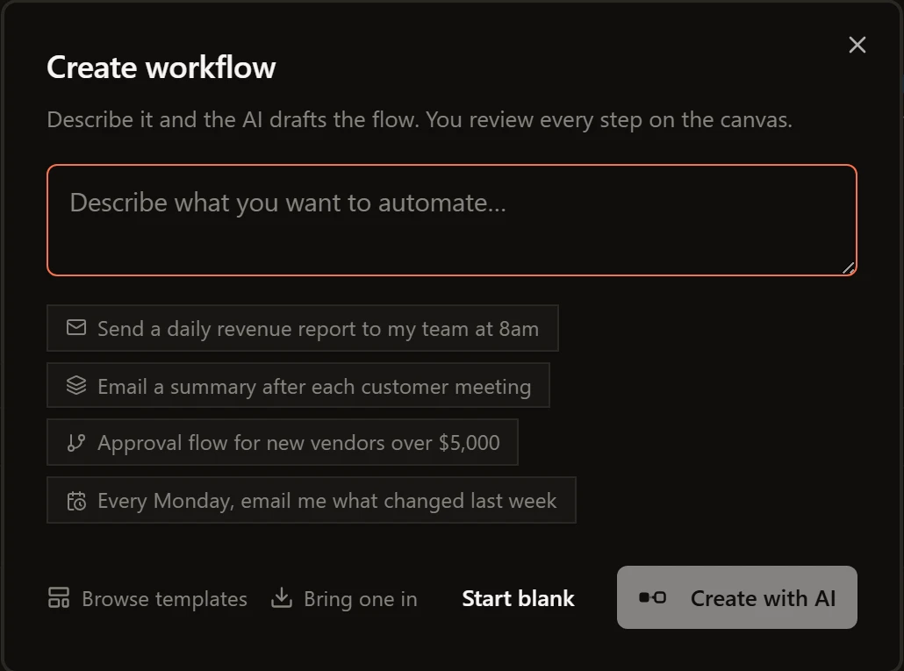
Task: Select the vendor approval flow suggestion
Action: [x=283, y=442]
